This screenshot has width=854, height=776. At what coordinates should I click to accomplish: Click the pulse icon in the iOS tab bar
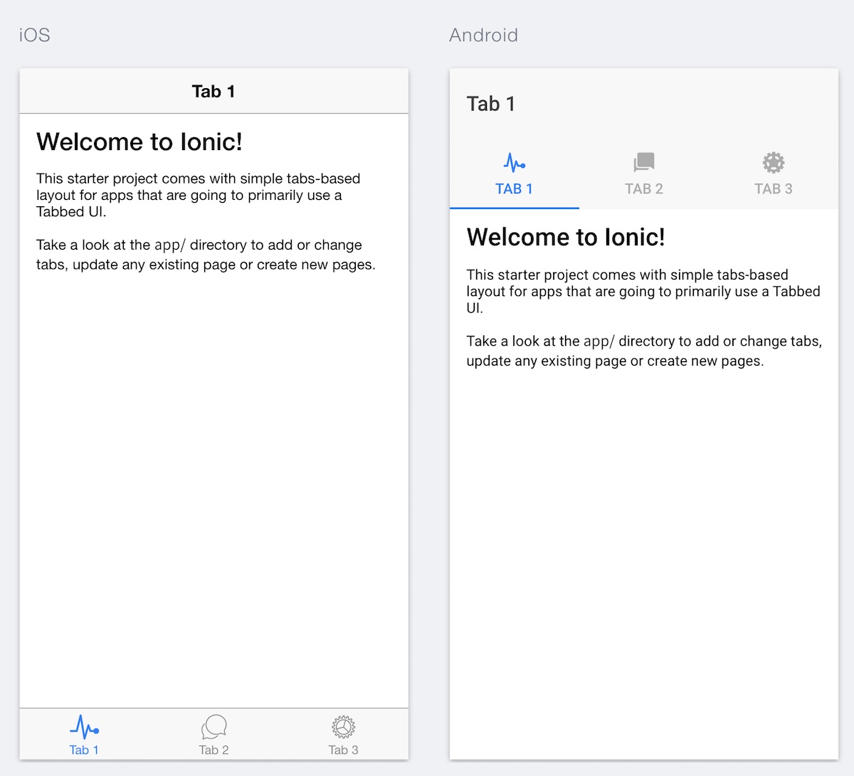(84, 727)
